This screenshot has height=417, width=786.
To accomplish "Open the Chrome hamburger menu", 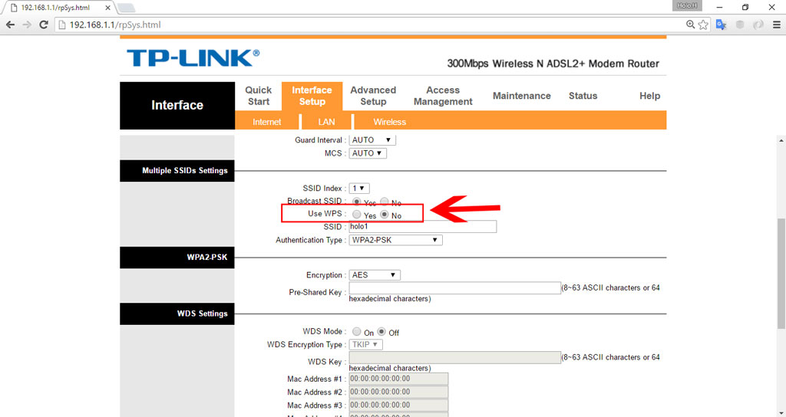I will click(777, 25).
